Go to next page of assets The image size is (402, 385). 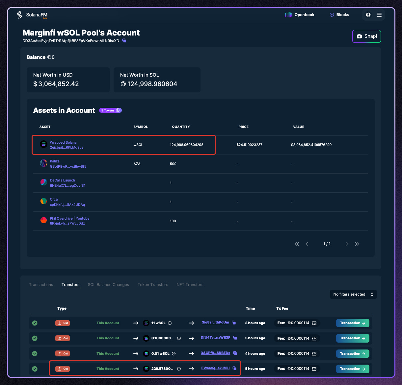pos(347,244)
